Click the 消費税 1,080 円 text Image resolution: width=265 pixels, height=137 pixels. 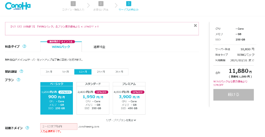click(x=240, y=76)
